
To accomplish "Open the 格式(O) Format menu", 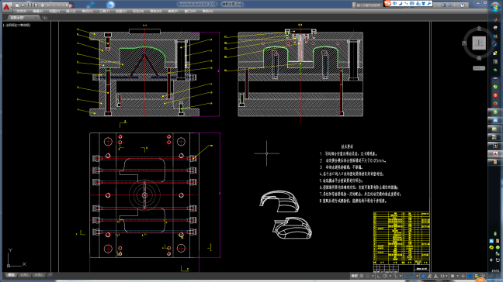I will click(87, 11).
